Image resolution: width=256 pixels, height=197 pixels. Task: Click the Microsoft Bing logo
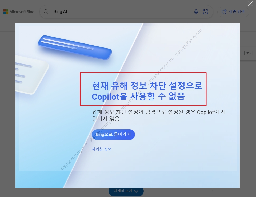tap(19, 12)
